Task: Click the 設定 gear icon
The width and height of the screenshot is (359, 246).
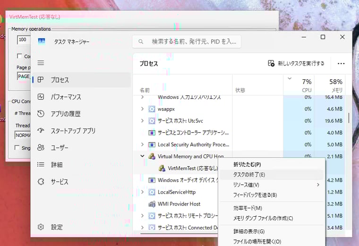Action: tap(41, 227)
